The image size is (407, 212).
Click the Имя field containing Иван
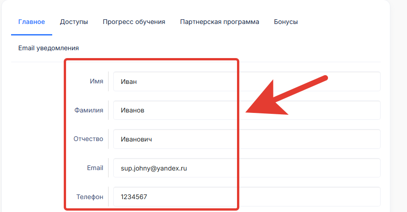click(x=247, y=82)
